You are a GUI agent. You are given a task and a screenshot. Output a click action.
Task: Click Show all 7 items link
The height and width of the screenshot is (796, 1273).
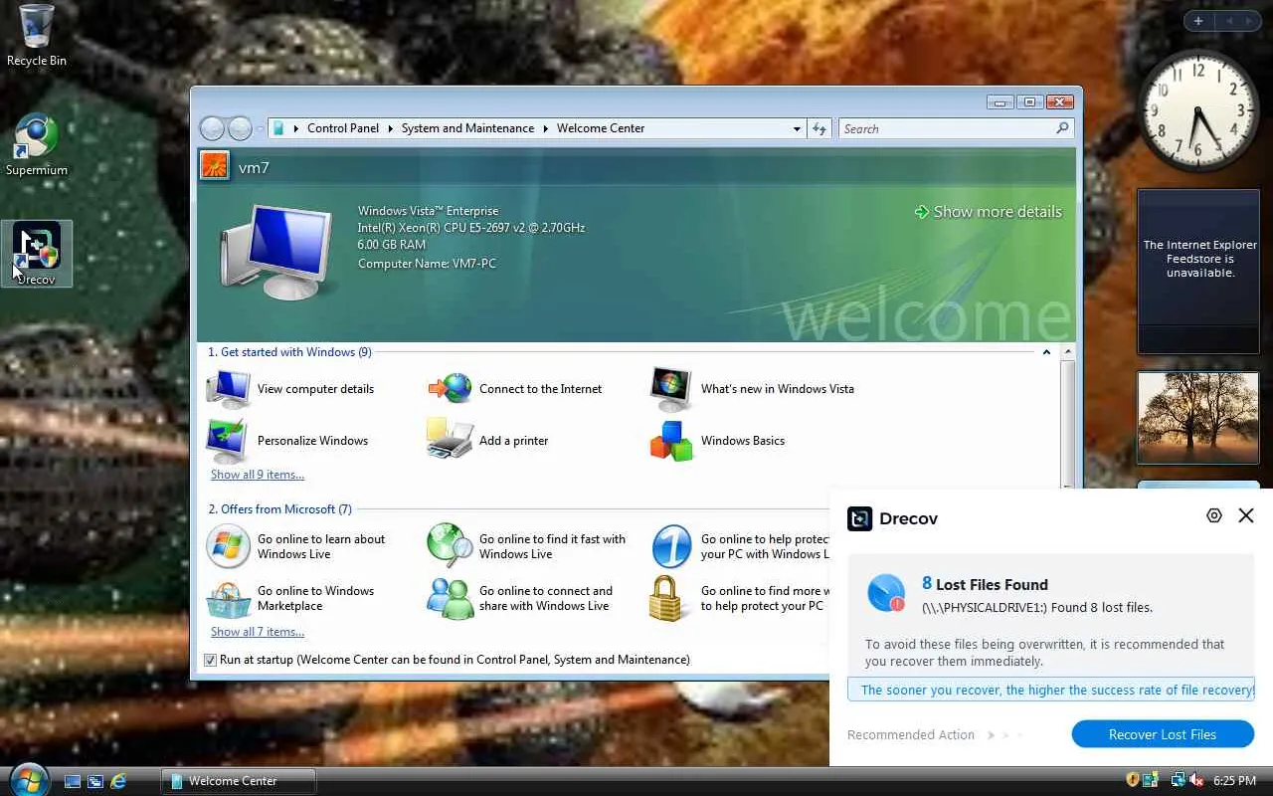(x=258, y=632)
